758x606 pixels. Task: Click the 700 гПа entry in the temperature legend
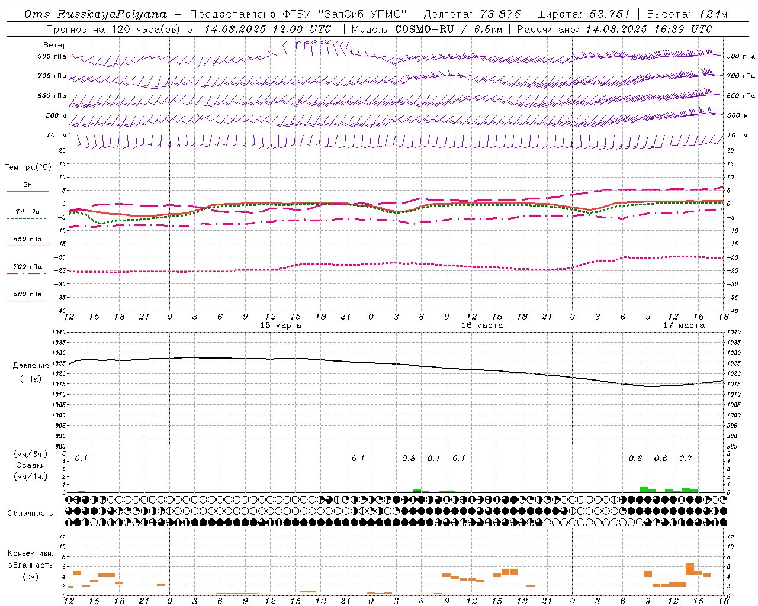28,267
